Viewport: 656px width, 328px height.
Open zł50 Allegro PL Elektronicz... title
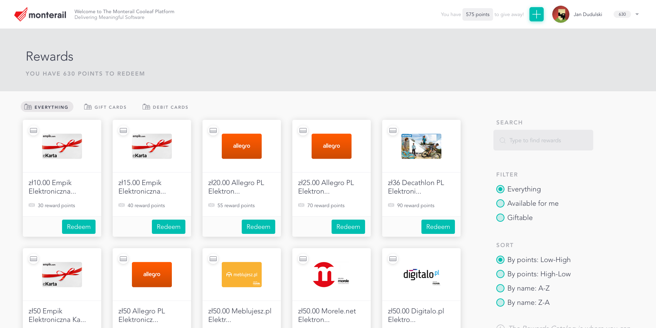point(142,315)
